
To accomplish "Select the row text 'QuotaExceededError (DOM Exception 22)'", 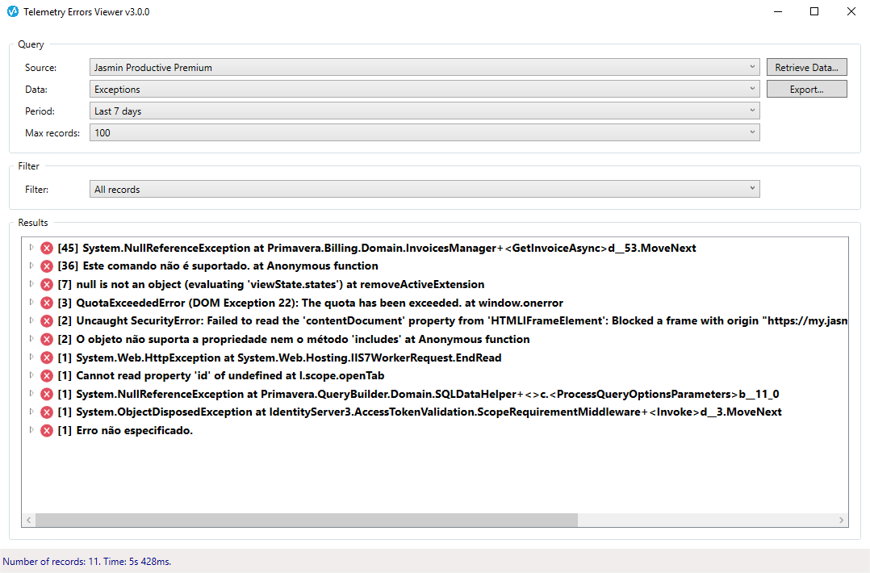I will pos(186,303).
